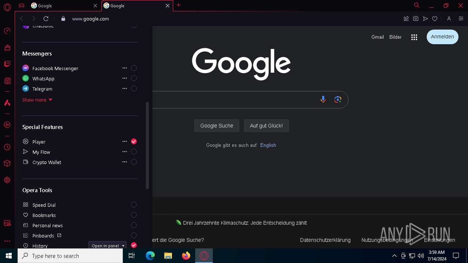Click the padlock site info icon
Screen dimensions: 468x263
tap(63, 19)
